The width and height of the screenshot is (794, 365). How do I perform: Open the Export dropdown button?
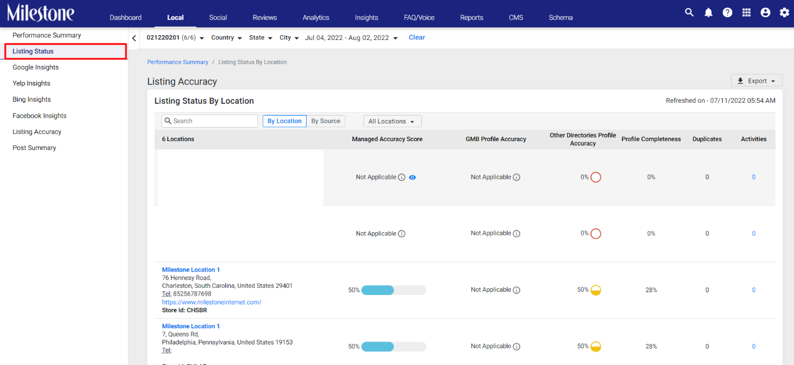(x=757, y=81)
